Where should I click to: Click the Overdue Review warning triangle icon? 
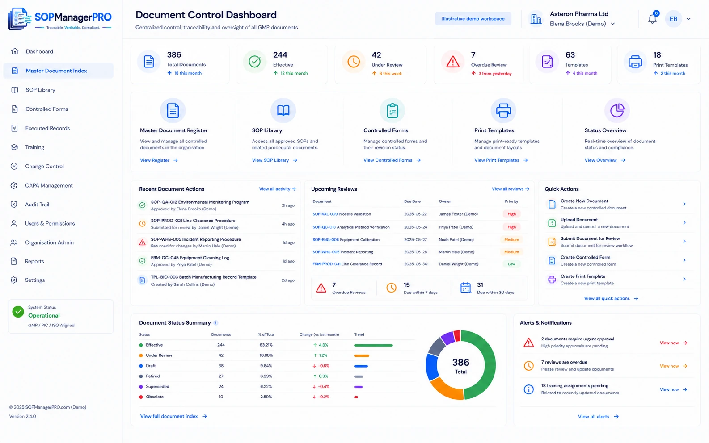click(x=453, y=62)
